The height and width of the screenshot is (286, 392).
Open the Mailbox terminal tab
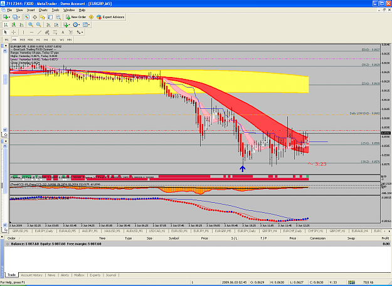point(79,275)
